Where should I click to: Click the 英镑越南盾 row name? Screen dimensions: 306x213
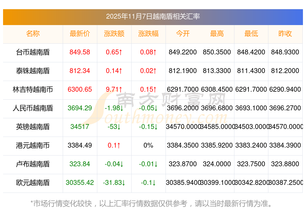[33, 127]
